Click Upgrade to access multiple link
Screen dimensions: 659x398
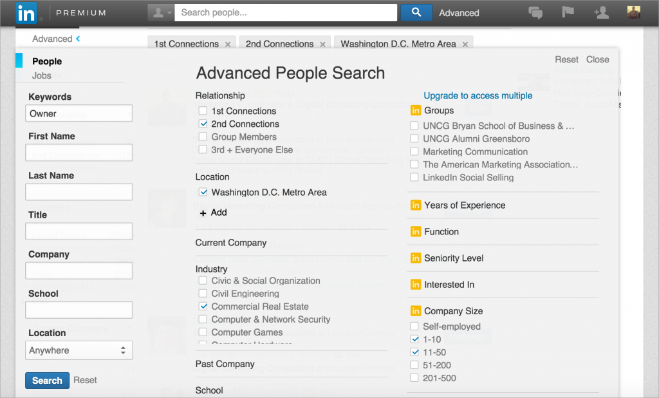[x=478, y=96]
